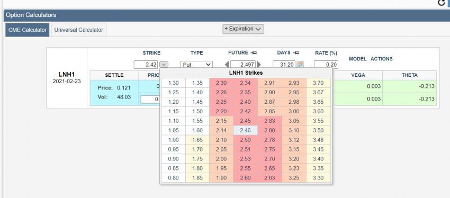Image resolution: width=450 pixels, height=198 pixels.
Task: Click the STRIKE input field showing 2.42
Action: [x=146, y=65]
